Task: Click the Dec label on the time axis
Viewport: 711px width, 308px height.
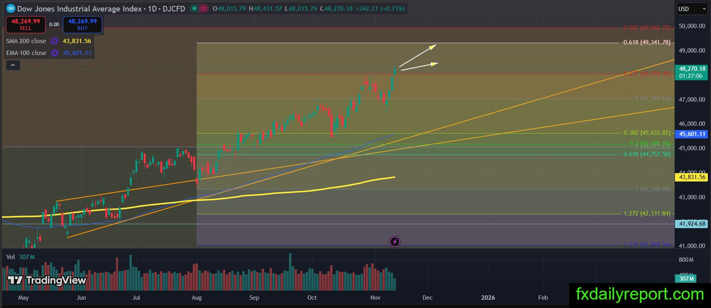Action: [x=428, y=298]
